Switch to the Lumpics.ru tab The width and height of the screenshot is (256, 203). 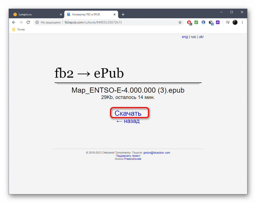pos(37,15)
